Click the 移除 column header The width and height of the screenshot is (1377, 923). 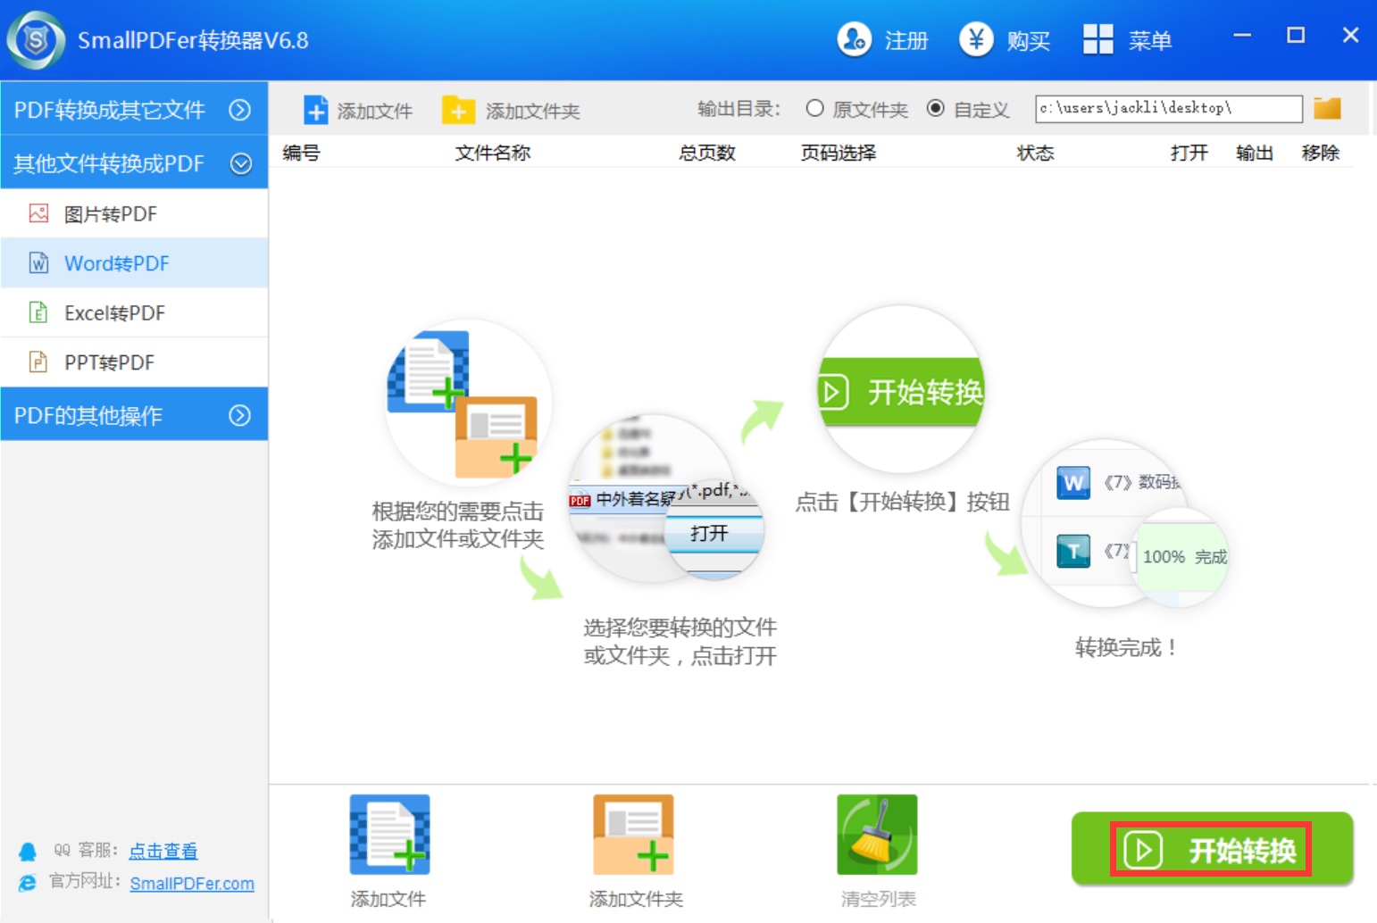tap(1321, 153)
